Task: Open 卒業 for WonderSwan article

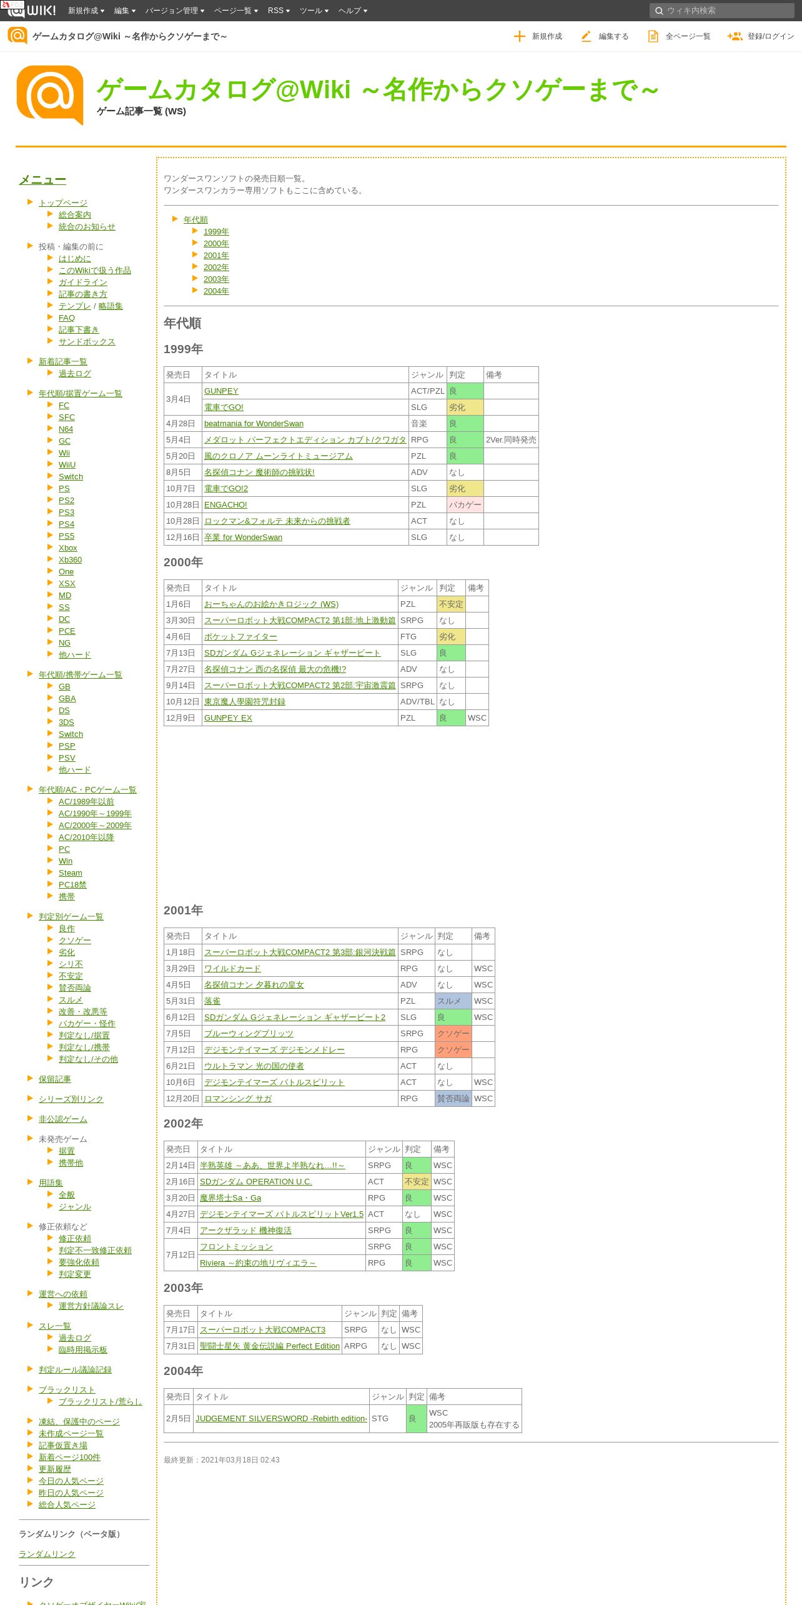Action: point(243,537)
